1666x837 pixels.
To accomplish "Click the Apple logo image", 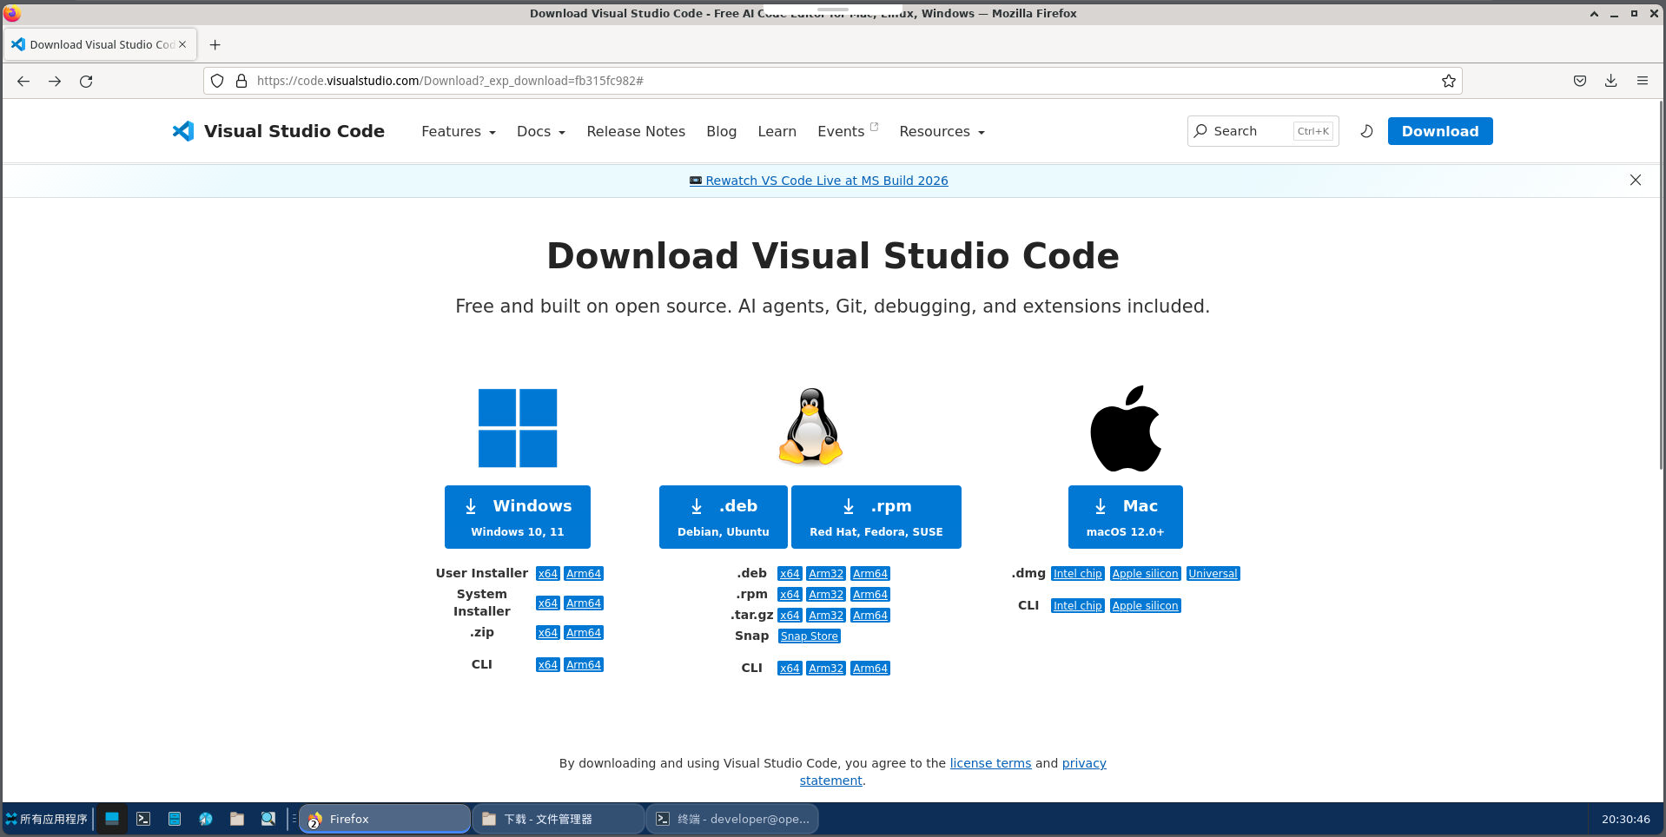I will pos(1126,428).
